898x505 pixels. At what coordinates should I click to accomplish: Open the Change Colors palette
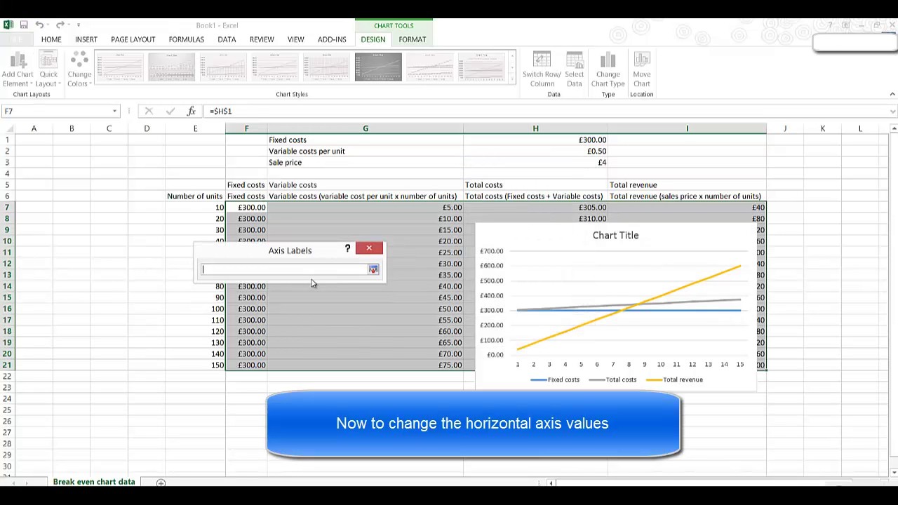tap(79, 69)
